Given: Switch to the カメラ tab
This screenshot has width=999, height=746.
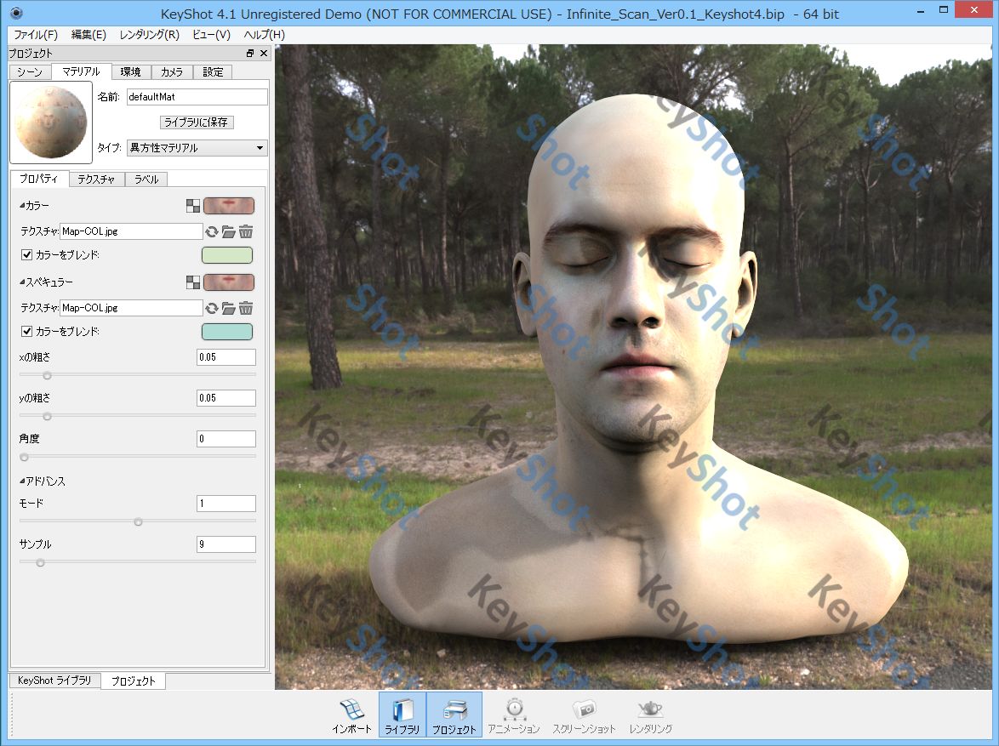Looking at the screenshot, I should click(171, 72).
